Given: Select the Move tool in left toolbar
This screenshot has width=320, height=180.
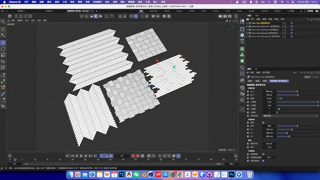Looking at the screenshot, I should tap(3, 43).
